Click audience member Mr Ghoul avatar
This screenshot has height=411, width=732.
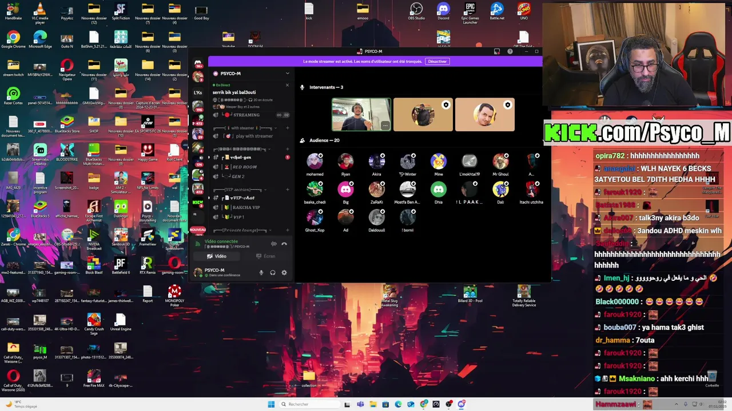point(500,162)
